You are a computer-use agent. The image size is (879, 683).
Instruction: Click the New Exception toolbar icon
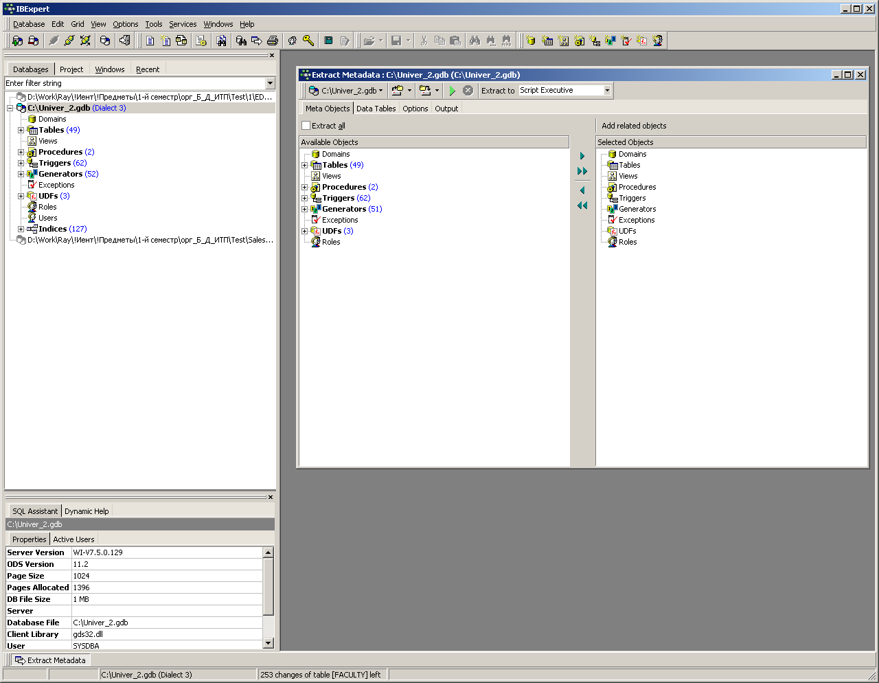626,41
